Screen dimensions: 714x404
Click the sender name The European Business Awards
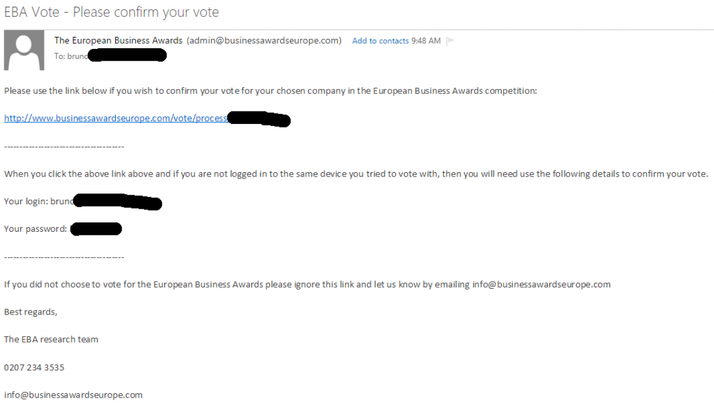point(118,41)
